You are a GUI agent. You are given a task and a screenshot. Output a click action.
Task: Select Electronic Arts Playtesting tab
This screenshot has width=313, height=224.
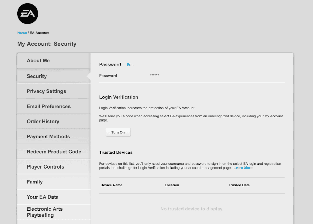pos(45,212)
